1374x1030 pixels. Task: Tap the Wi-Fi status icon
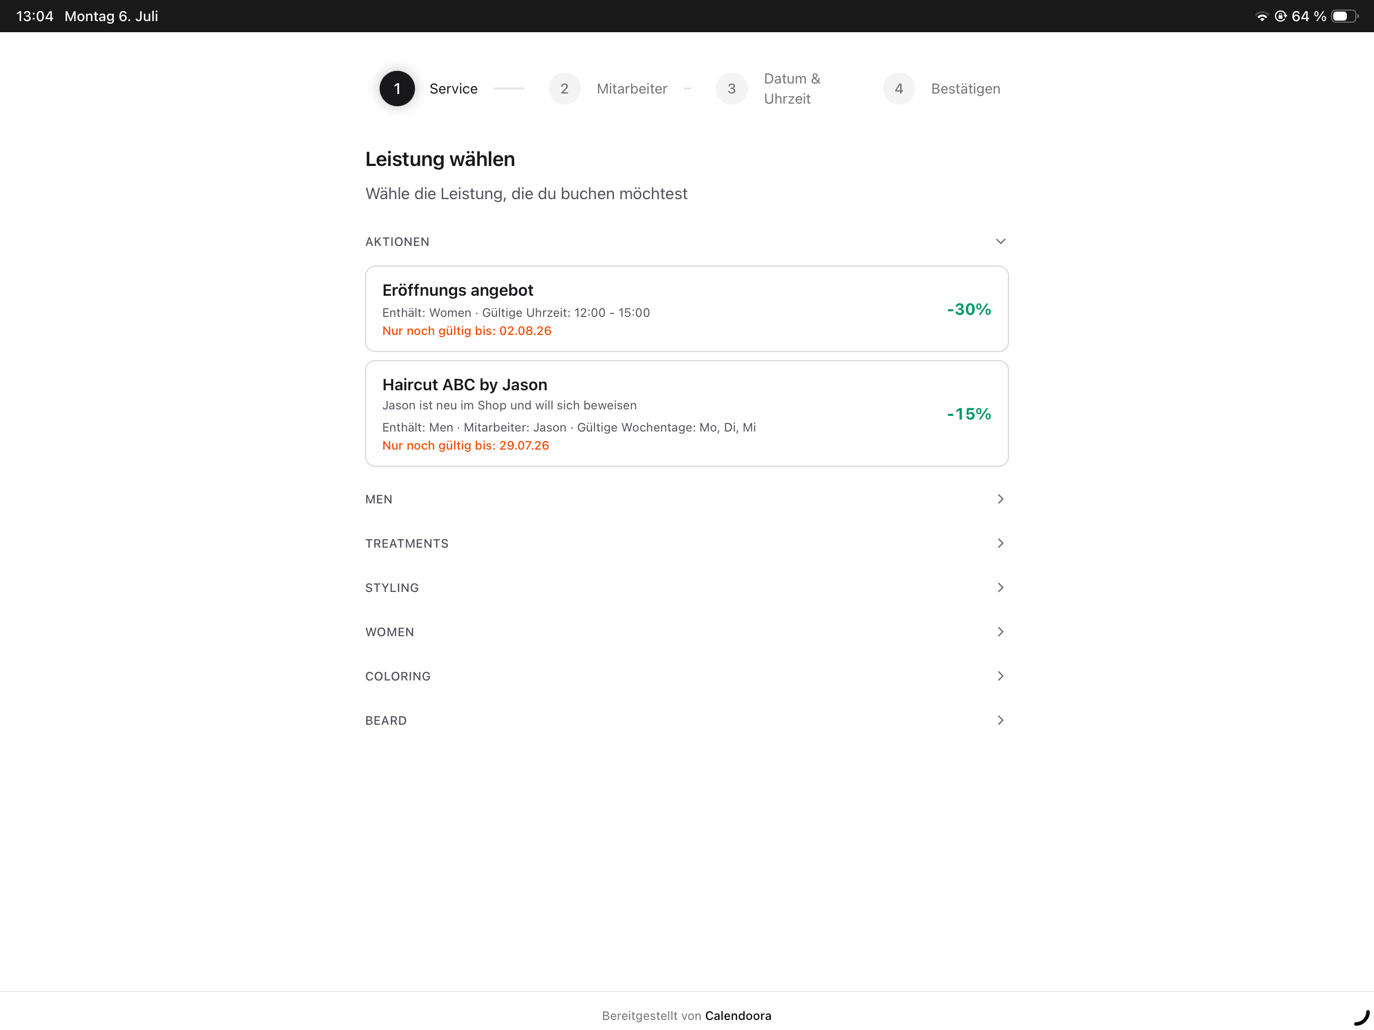[x=1261, y=16]
